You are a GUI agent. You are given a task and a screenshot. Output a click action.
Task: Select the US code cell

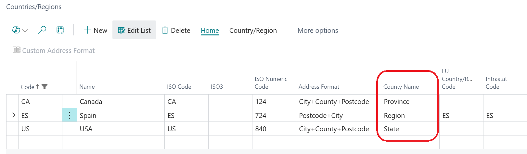tap(40, 129)
